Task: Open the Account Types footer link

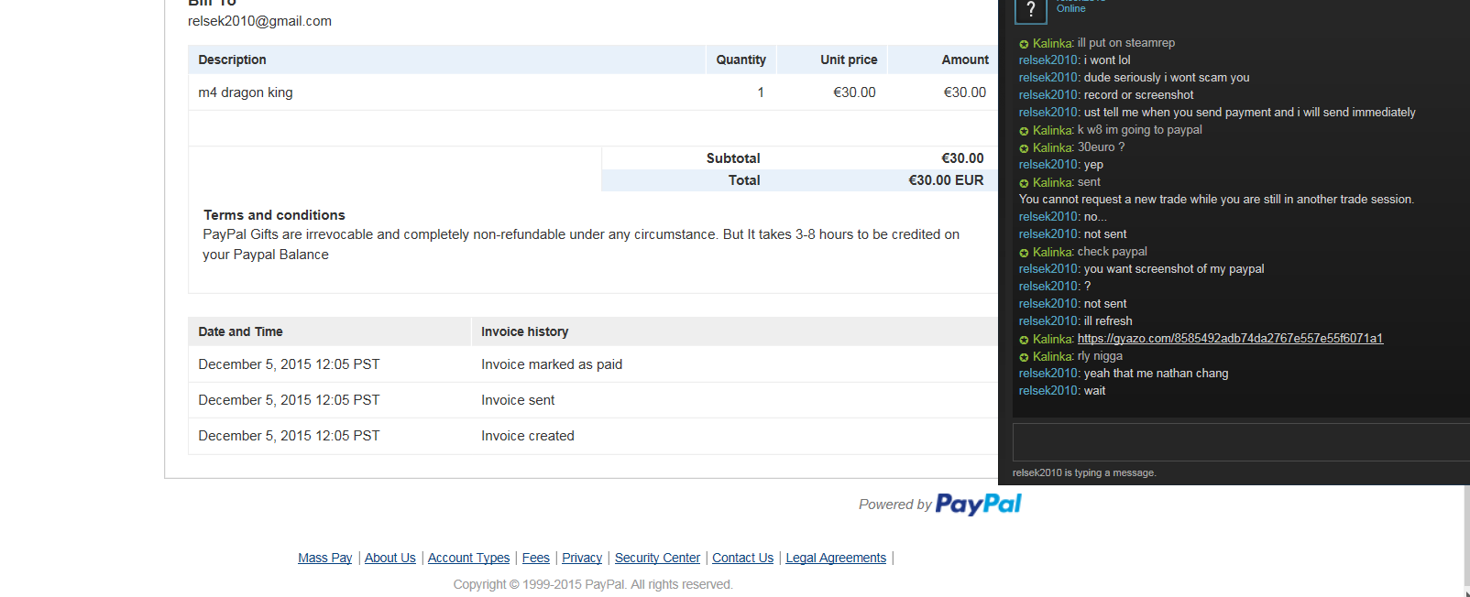Action: tap(468, 558)
